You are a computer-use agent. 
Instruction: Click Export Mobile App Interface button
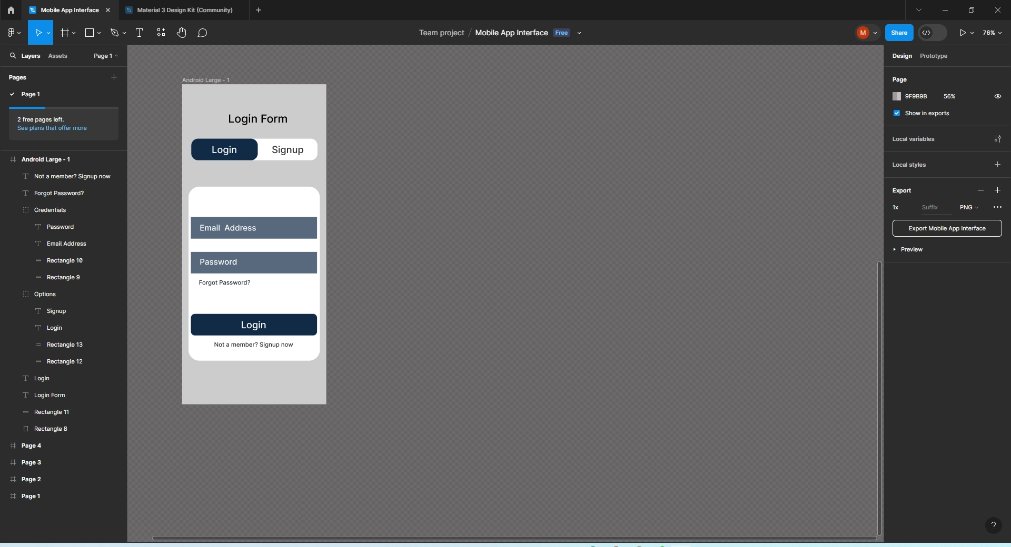tap(947, 228)
